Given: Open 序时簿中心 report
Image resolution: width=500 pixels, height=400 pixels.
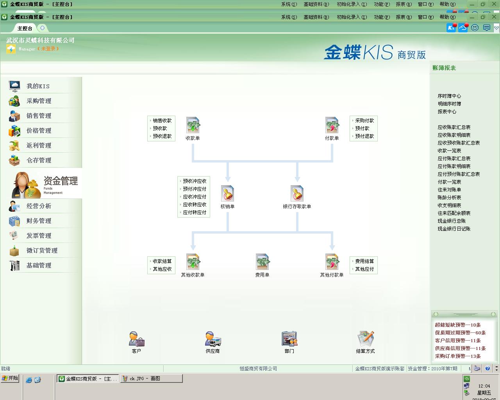Looking at the screenshot, I should coord(449,96).
